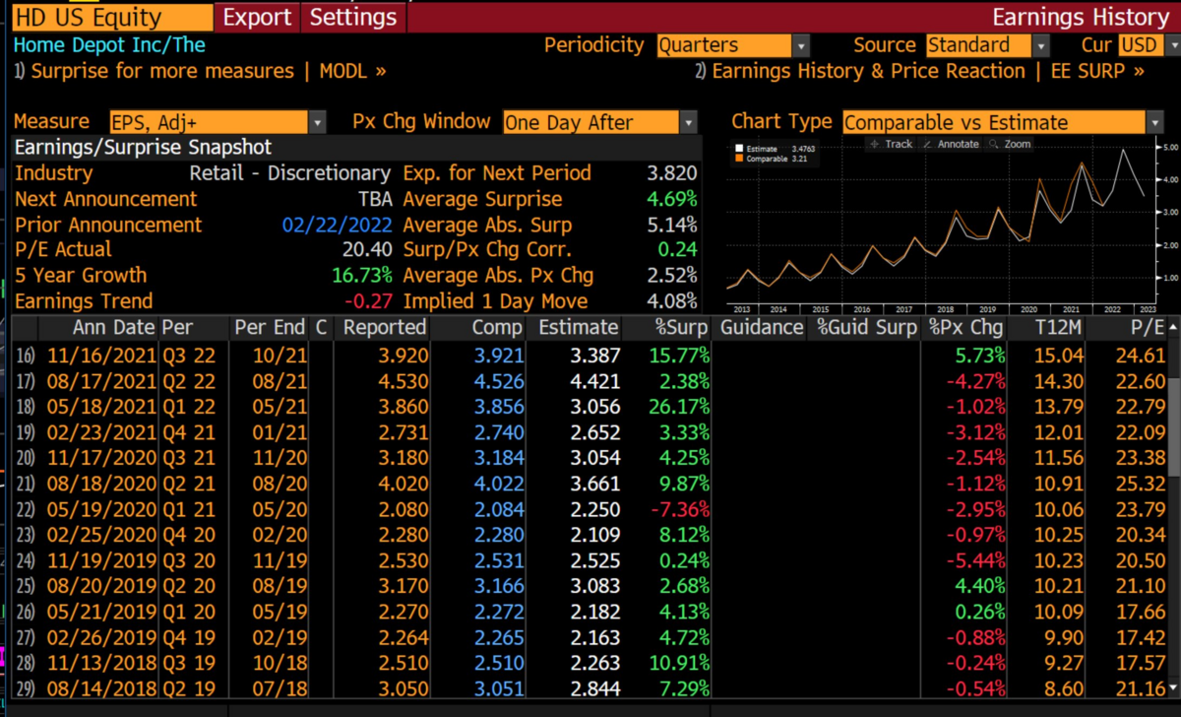
Task: Open the Periodicity dropdown arrow
Action: (801, 45)
